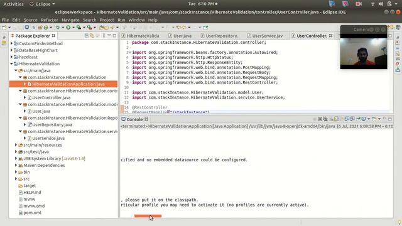Open the Project menu

coord(107,20)
